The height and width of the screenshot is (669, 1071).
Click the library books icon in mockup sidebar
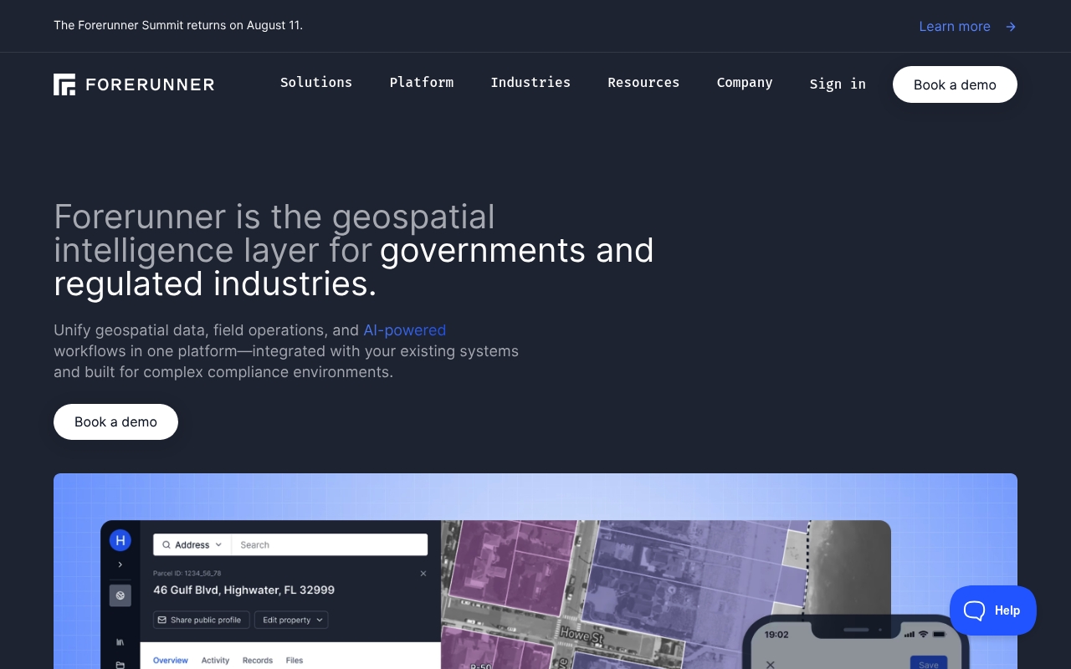120,642
